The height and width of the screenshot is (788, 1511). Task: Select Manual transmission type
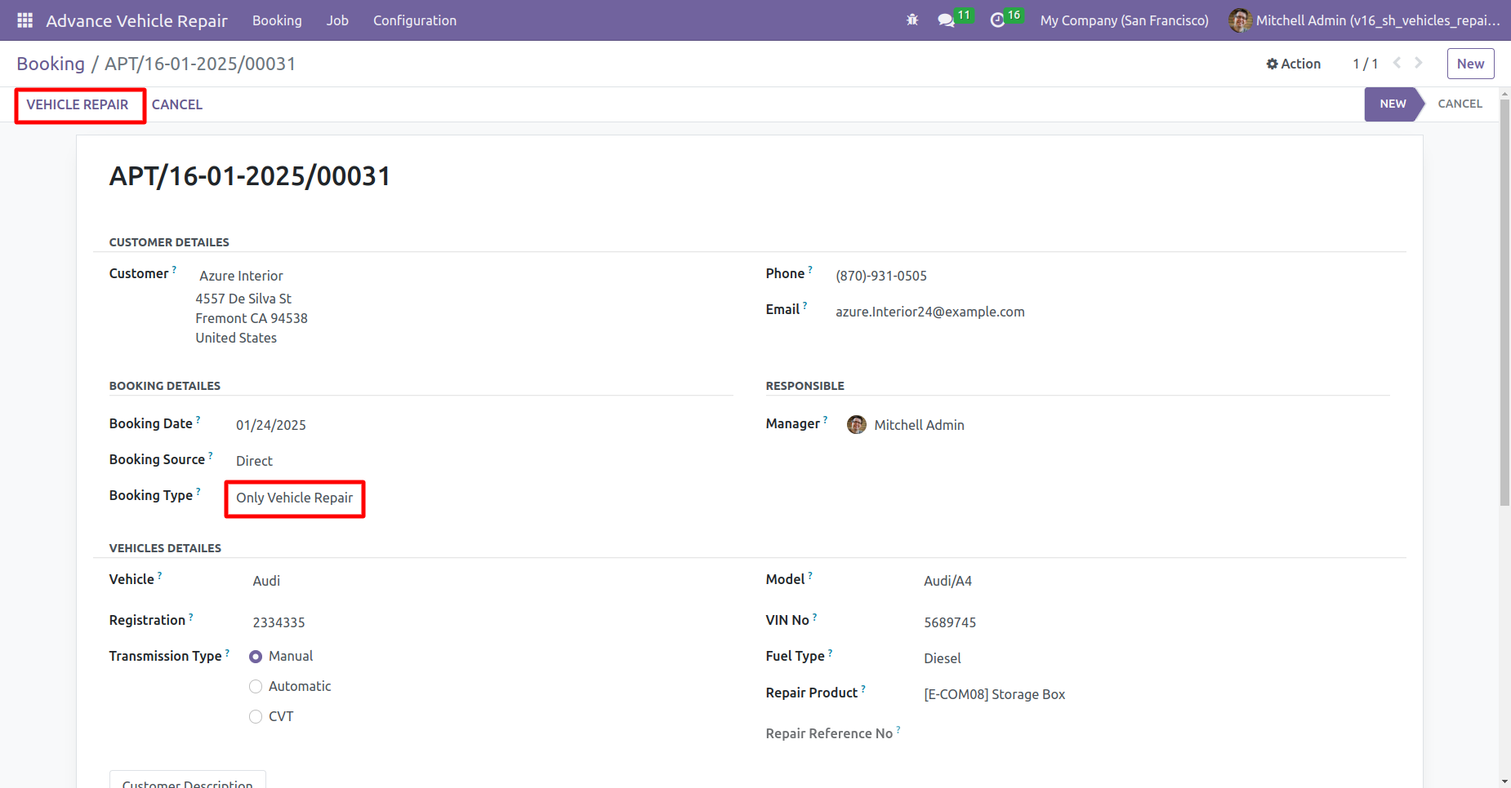tap(256, 657)
